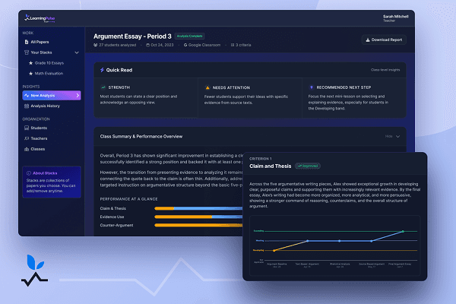Click the LearningPulse logo
456x304 pixels.
[x=40, y=18]
